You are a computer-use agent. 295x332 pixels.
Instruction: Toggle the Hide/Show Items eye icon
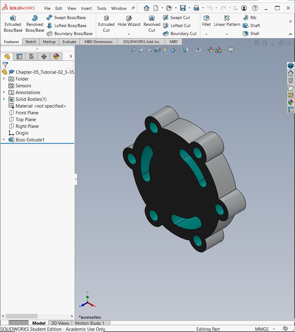[x=198, y=50]
